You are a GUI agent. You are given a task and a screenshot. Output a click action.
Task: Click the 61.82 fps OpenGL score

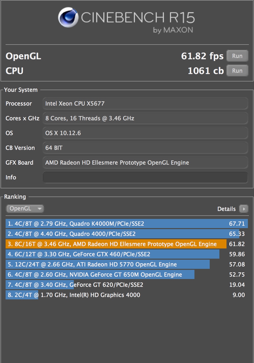click(x=202, y=56)
